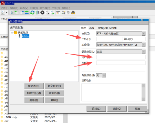
Task: Toggle directory comparison magnifier icon
Action: (63, 13)
